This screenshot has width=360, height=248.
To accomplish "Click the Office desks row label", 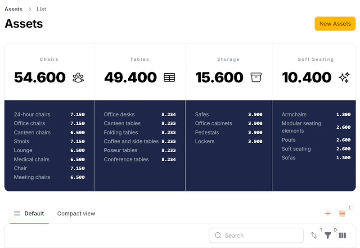I will pyautogui.click(x=119, y=114).
